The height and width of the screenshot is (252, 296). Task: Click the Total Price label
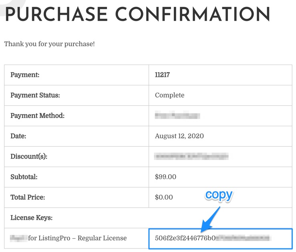click(28, 197)
